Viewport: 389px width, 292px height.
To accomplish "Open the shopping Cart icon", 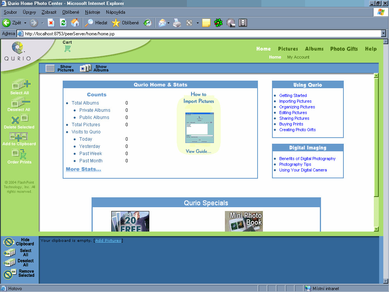I will (x=68, y=48).
